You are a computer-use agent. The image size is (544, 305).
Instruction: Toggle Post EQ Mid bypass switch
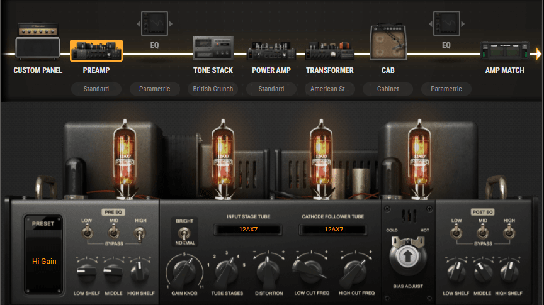click(x=482, y=231)
